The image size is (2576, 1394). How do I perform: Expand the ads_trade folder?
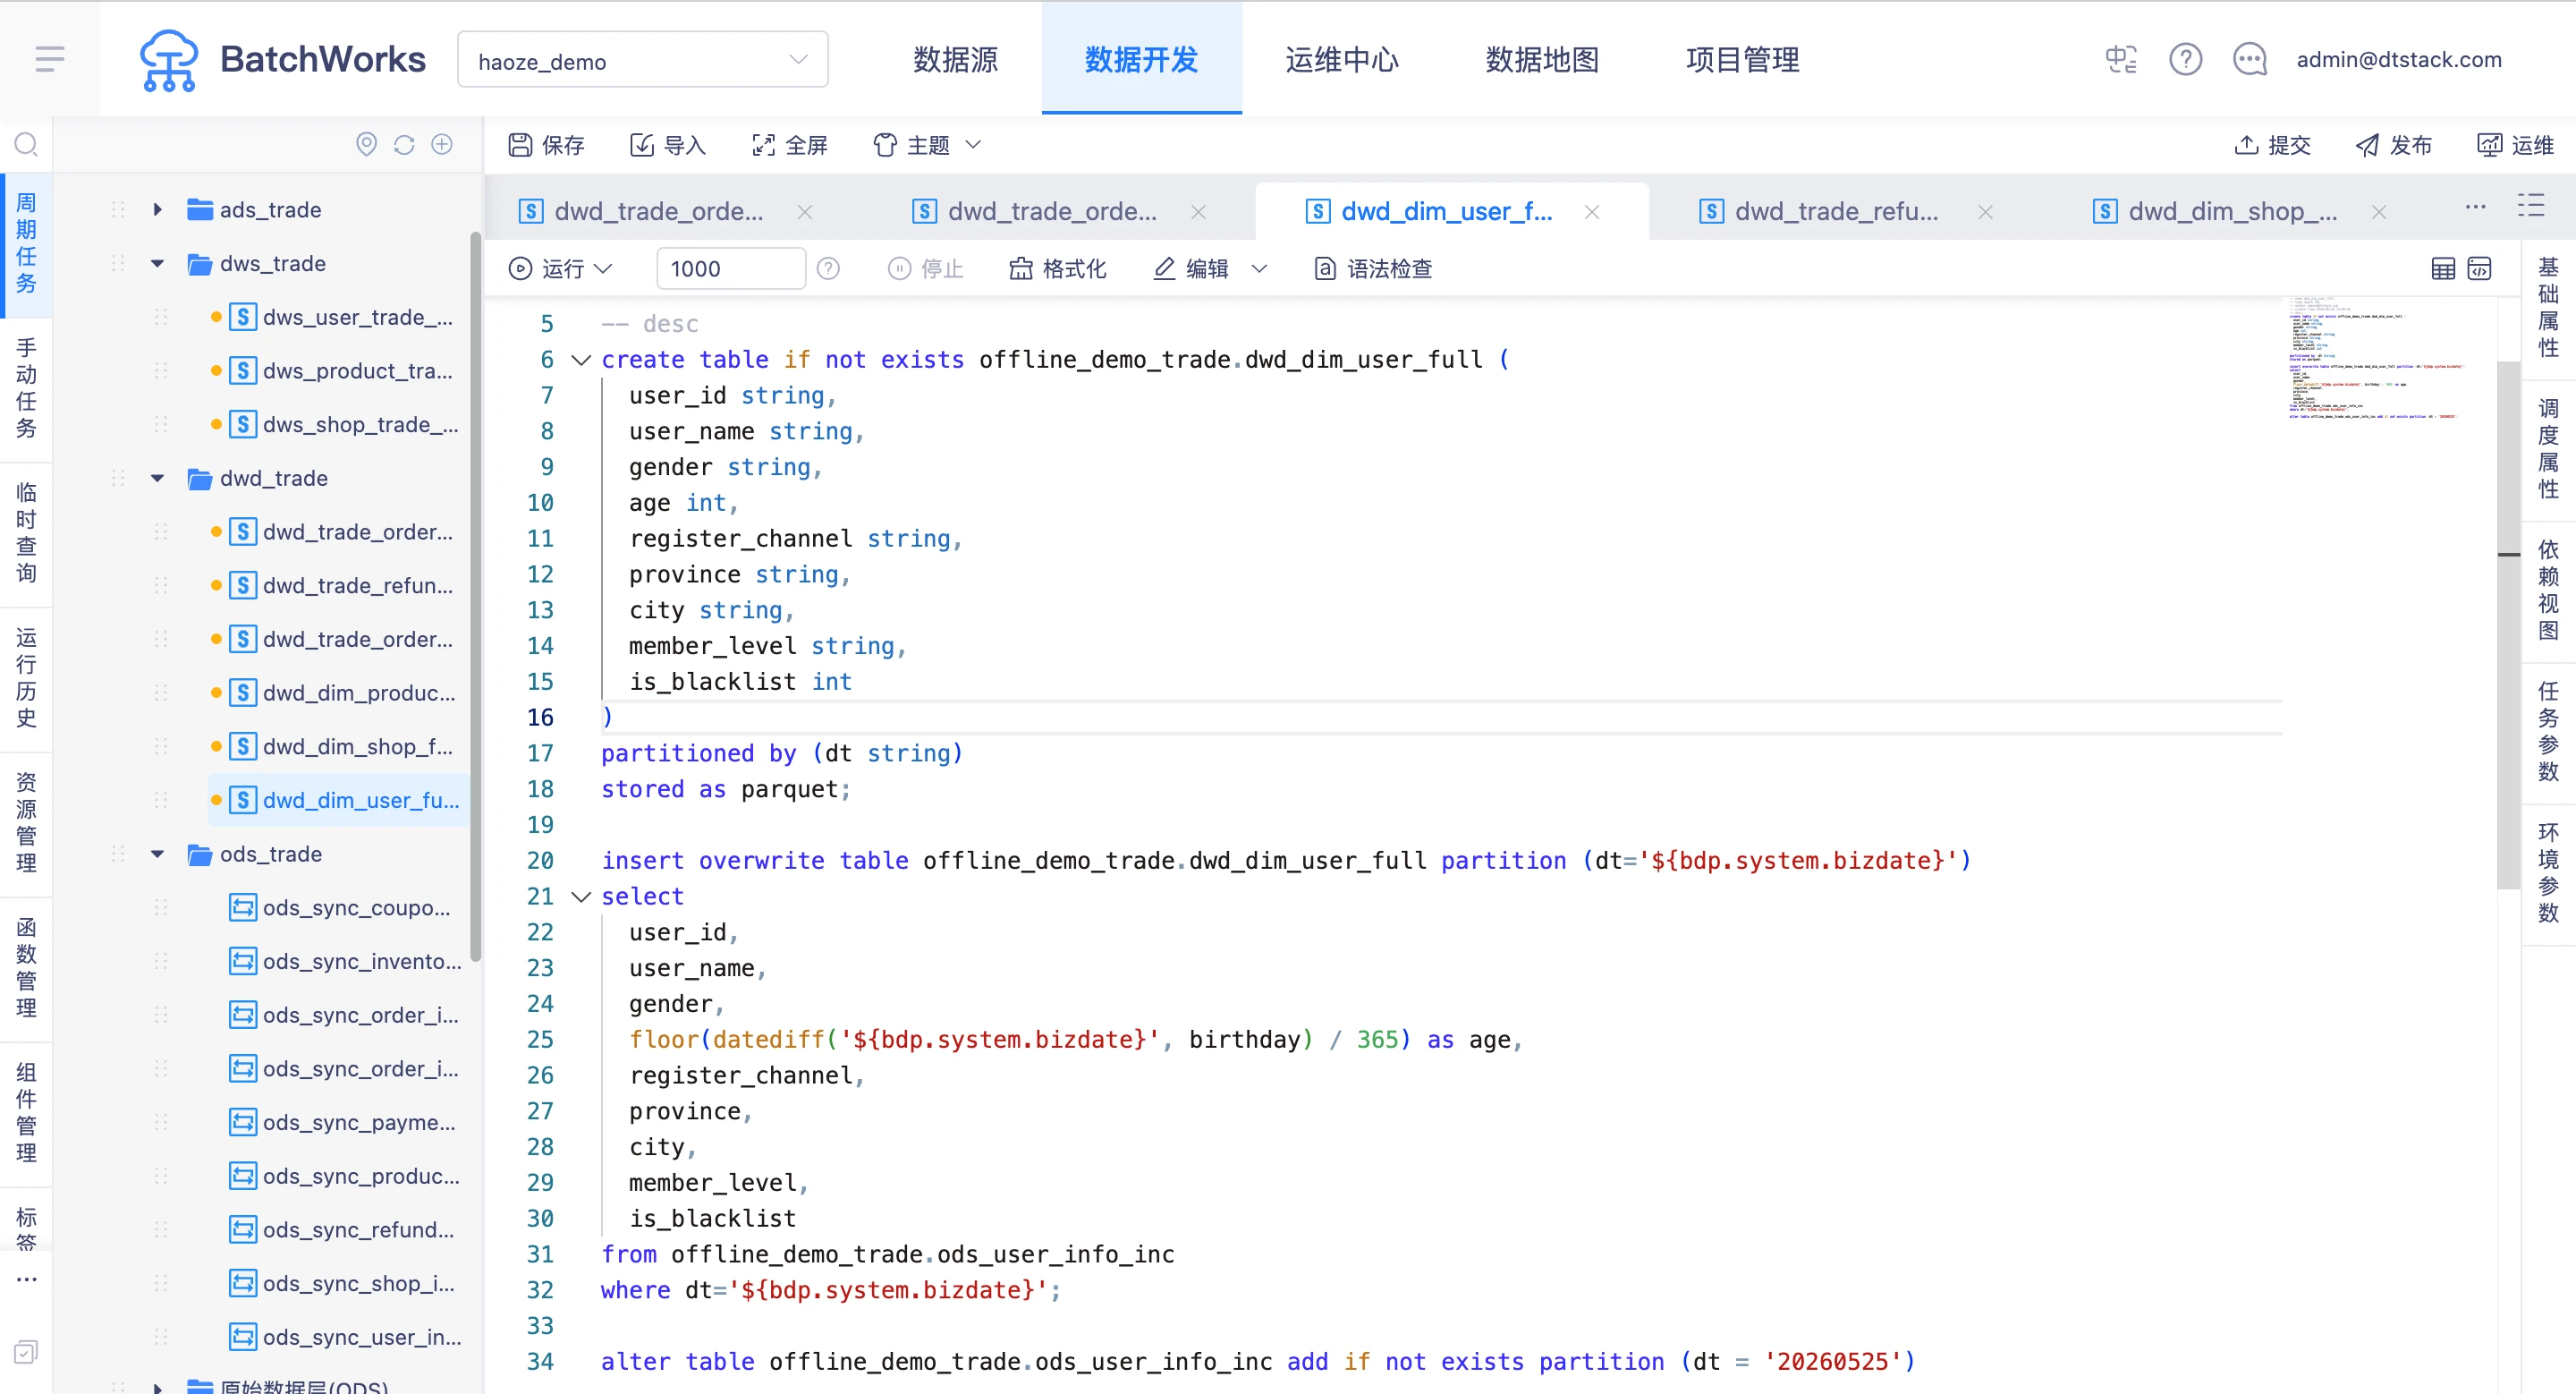[157, 210]
